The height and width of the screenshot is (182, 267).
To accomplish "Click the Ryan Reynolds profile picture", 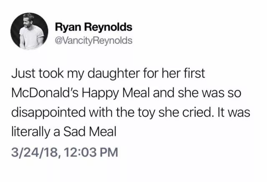I will (x=30, y=32).
